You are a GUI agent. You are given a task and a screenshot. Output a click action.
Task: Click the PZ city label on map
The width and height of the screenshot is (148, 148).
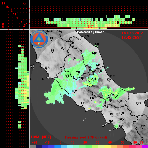(143, 126)
